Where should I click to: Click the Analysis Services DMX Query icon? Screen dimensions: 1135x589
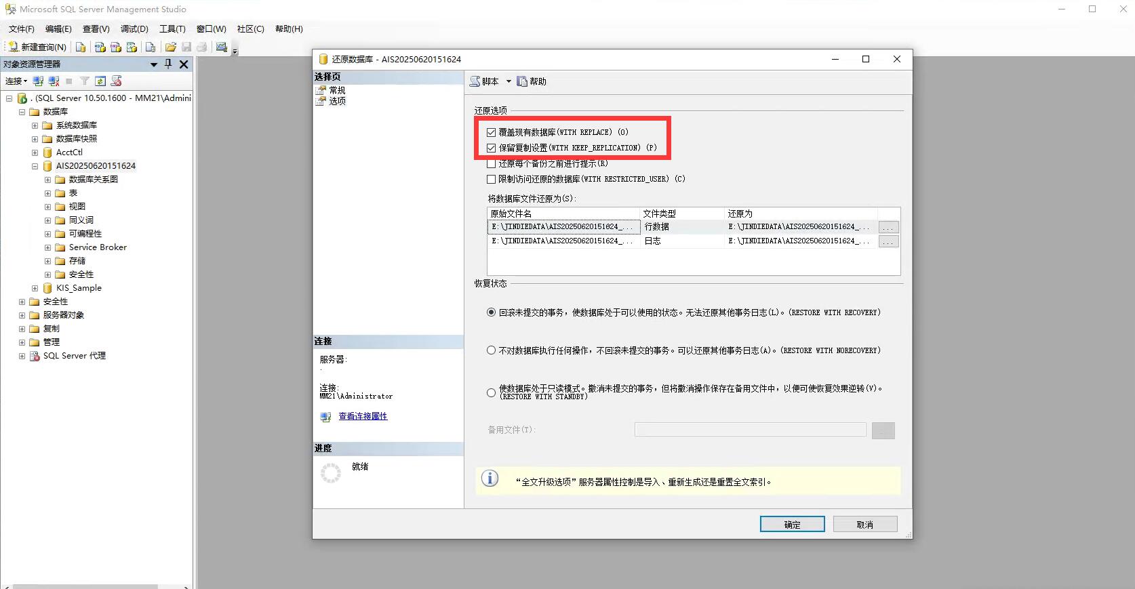pyautogui.click(x=116, y=47)
